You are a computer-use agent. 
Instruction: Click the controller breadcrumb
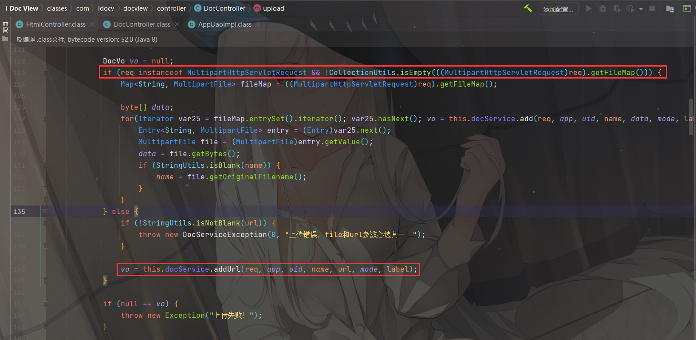pos(171,8)
